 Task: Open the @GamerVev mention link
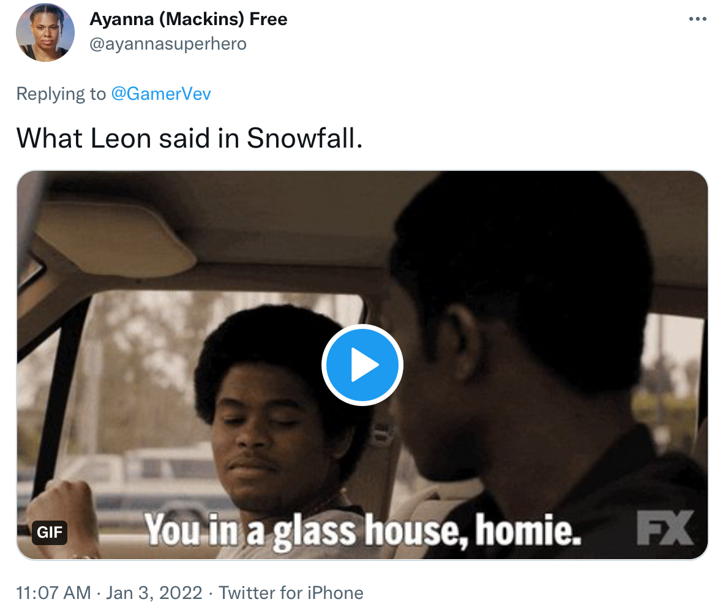click(161, 94)
